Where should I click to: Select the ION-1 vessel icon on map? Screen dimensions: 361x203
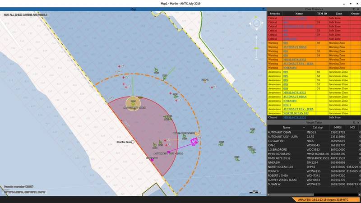pyautogui.click(x=205, y=81)
